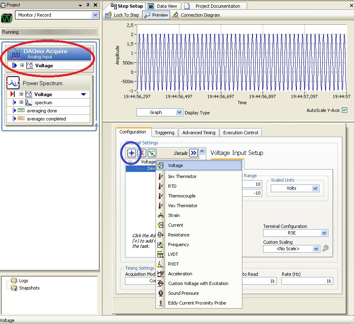Screen dimensions: 354x324
Task: Open the Configuration tab
Action: [x=133, y=132]
